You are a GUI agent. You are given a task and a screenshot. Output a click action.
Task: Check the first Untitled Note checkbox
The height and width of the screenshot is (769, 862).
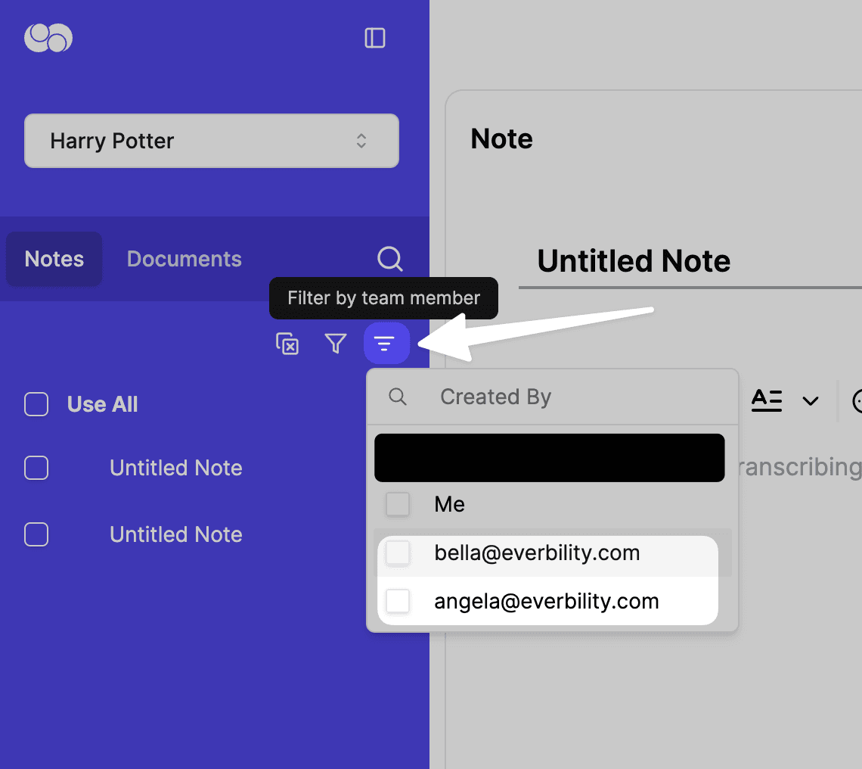click(x=36, y=468)
